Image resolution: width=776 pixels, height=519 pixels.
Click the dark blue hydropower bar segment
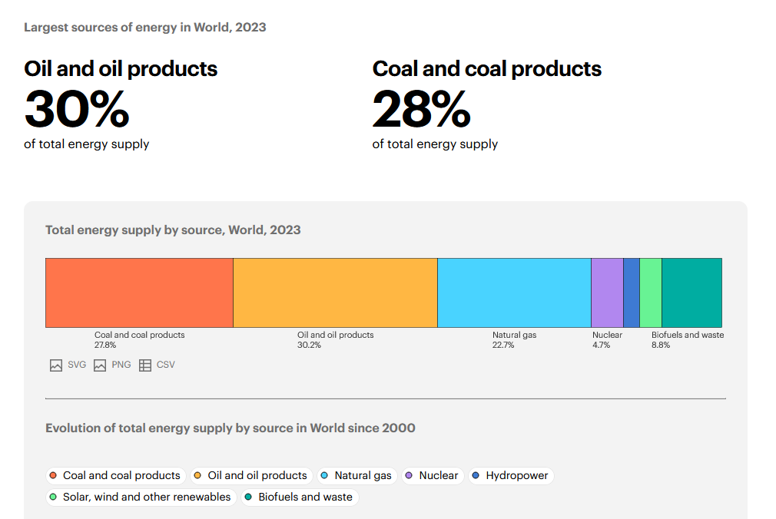632,293
